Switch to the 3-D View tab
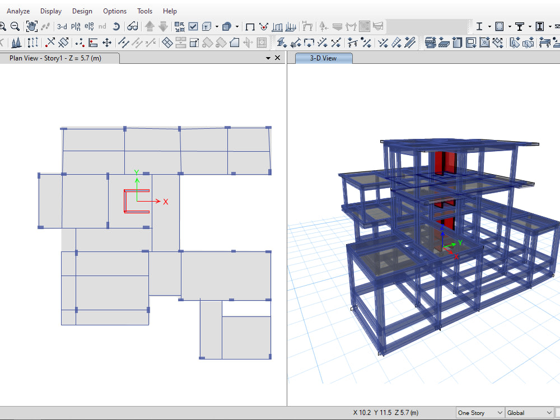This screenshot has height=420, width=560. pyautogui.click(x=323, y=58)
